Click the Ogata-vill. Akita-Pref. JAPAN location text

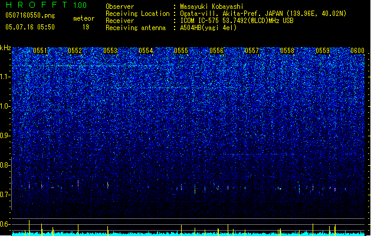tap(263, 14)
